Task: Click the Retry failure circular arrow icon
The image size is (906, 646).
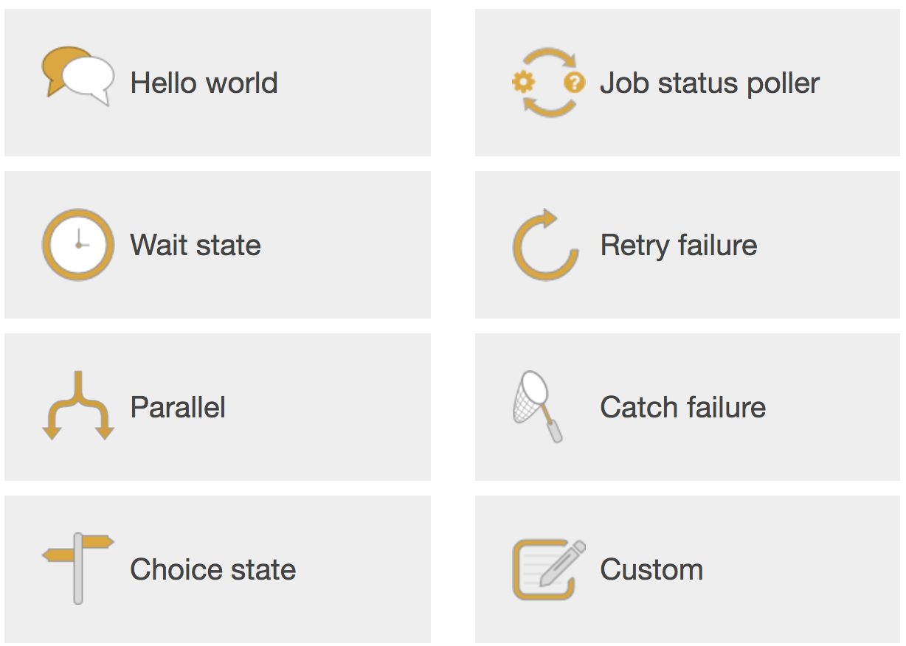Action: click(546, 245)
